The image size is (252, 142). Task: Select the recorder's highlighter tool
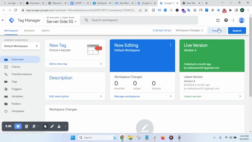click(59, 126)
